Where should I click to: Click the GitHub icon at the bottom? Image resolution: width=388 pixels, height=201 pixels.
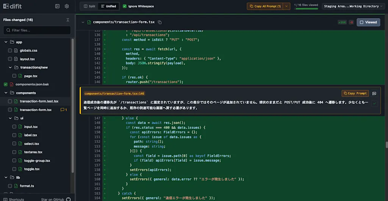[68, 199]
